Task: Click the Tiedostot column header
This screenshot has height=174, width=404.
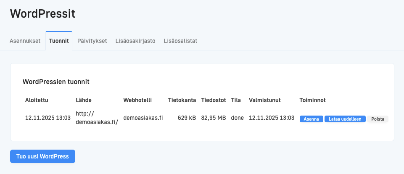Action: click(x=214, y=100)
